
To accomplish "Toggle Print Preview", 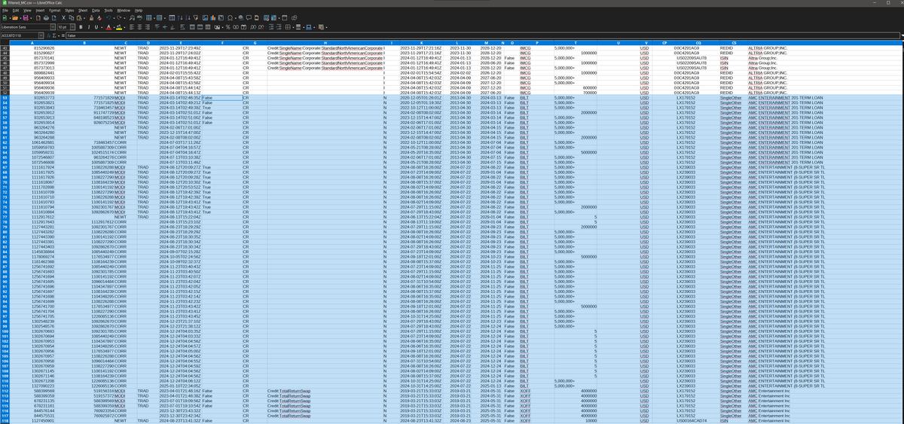I will pos(54,18).
